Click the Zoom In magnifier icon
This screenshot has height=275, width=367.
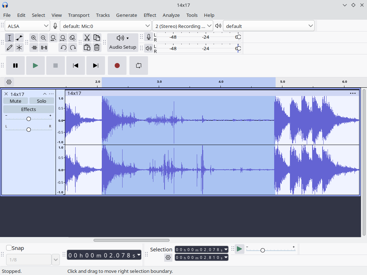[34, 38]
